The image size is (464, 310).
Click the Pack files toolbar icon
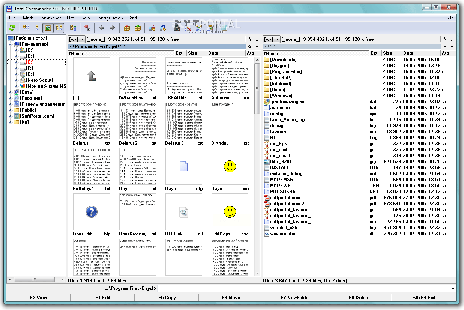(x=127, y=28)
